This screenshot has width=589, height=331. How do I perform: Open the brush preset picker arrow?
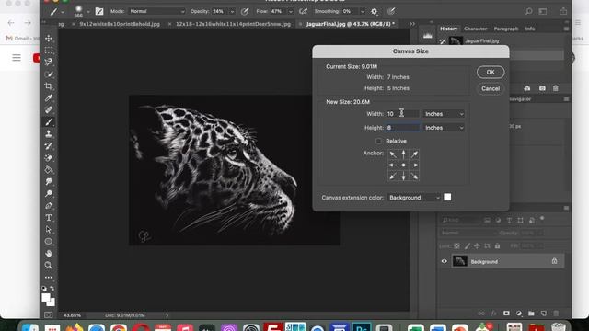(88, 12)
